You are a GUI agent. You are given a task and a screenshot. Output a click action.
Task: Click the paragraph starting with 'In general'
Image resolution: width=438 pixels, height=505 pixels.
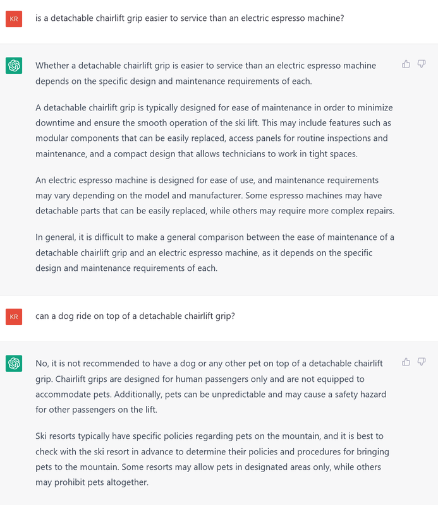pos(214,252)
